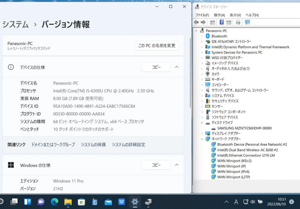Select WAN Miniport (IPv6) adapter
The width and height of the screenshot is (300, 209).
pos(233,172)
